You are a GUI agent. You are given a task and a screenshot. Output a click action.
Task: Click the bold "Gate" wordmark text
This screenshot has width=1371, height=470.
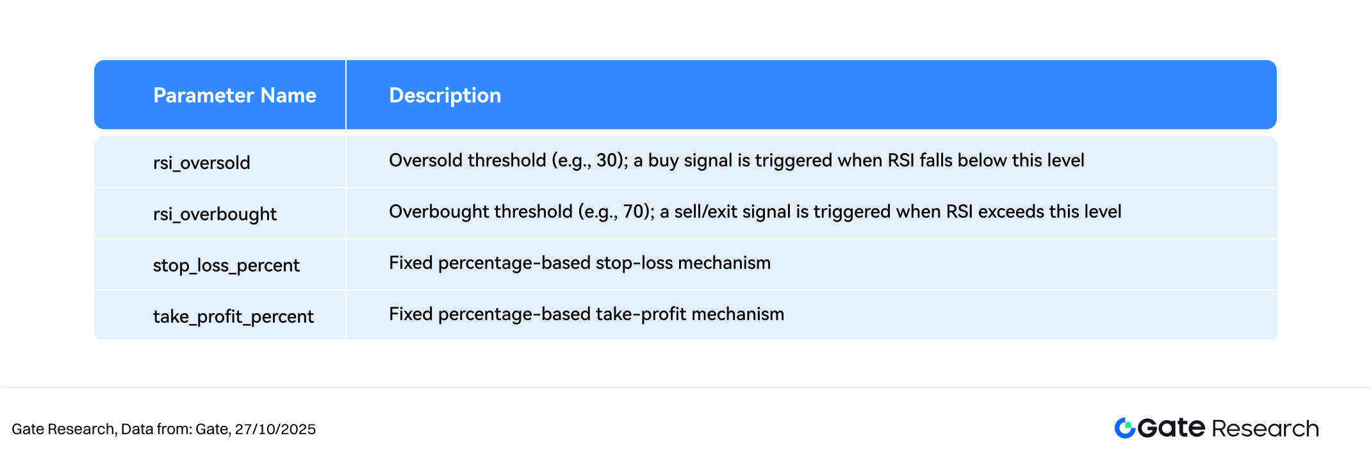pos(1172,428)
